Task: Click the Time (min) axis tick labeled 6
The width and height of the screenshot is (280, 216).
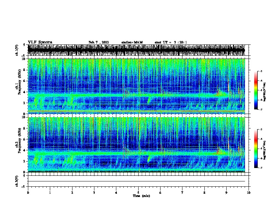Action: (x=161, y=193)
